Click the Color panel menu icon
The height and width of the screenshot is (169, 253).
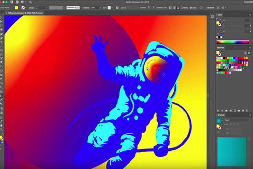pyautogui.click(x=250, y=15)
